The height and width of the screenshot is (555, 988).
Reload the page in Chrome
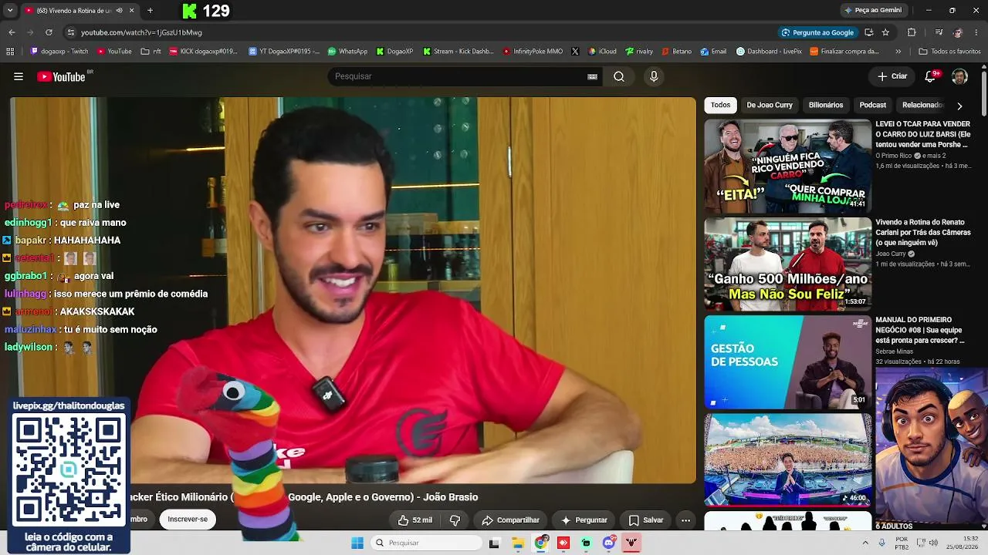[49, 32]
